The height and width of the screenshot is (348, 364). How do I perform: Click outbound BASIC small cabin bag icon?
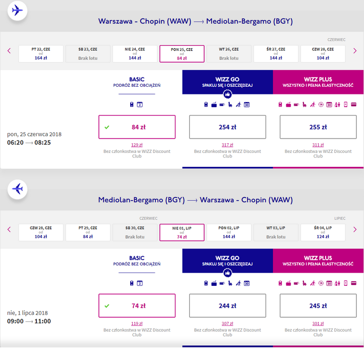132,105
